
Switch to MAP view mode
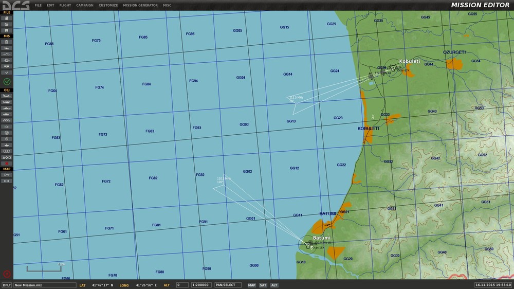click(251, 285)
